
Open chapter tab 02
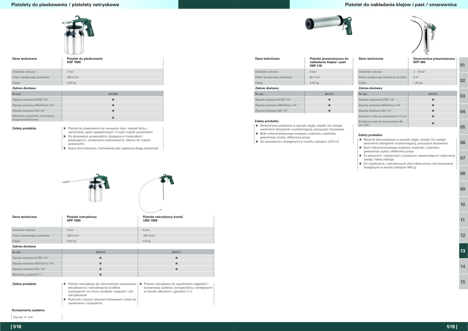point(463,80)
